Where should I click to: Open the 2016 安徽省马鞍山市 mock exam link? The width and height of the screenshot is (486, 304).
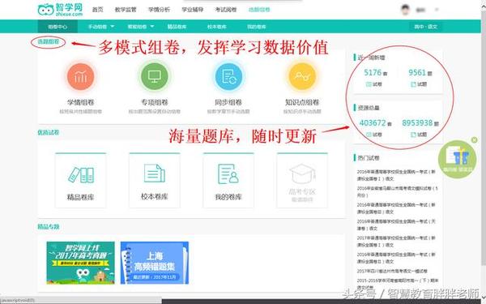click(x=398, y=191)
